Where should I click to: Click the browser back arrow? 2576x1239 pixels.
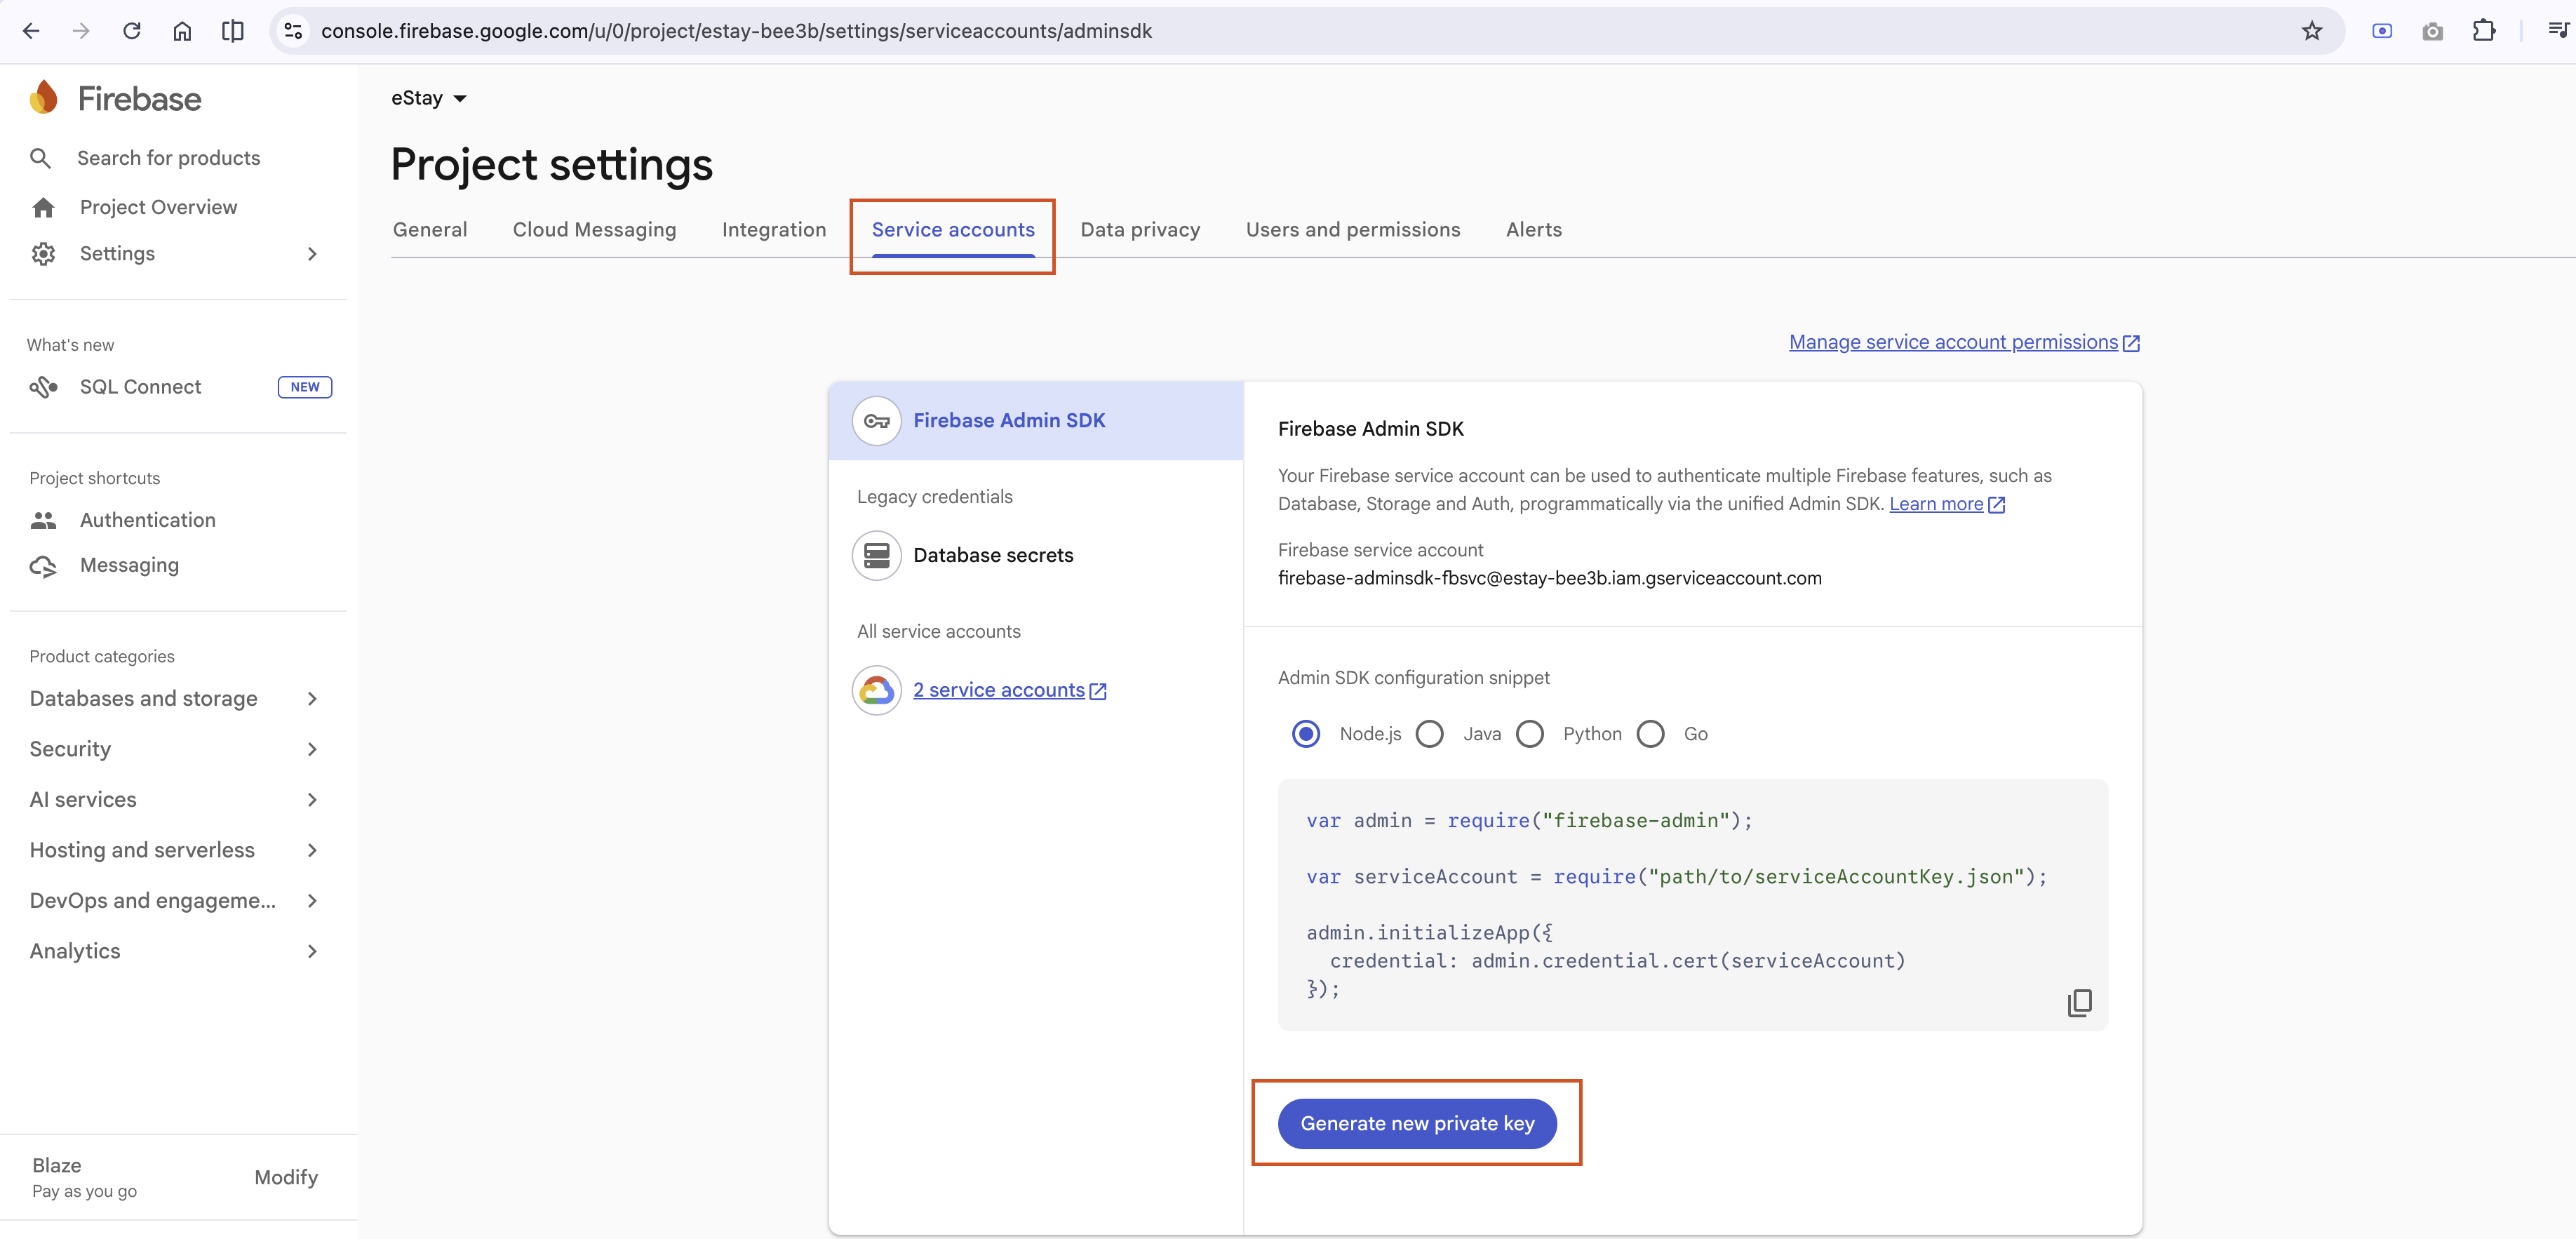[x=31, y=31]
